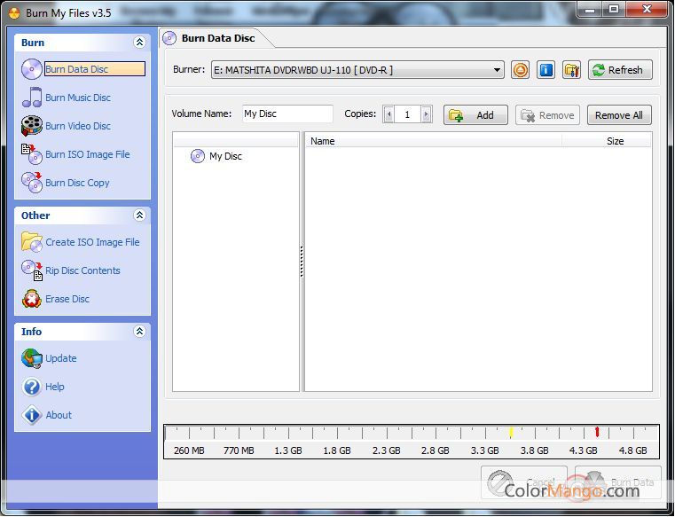Click the Burn Disc Copy icon
Screen dimensions: 675x517
32,183
